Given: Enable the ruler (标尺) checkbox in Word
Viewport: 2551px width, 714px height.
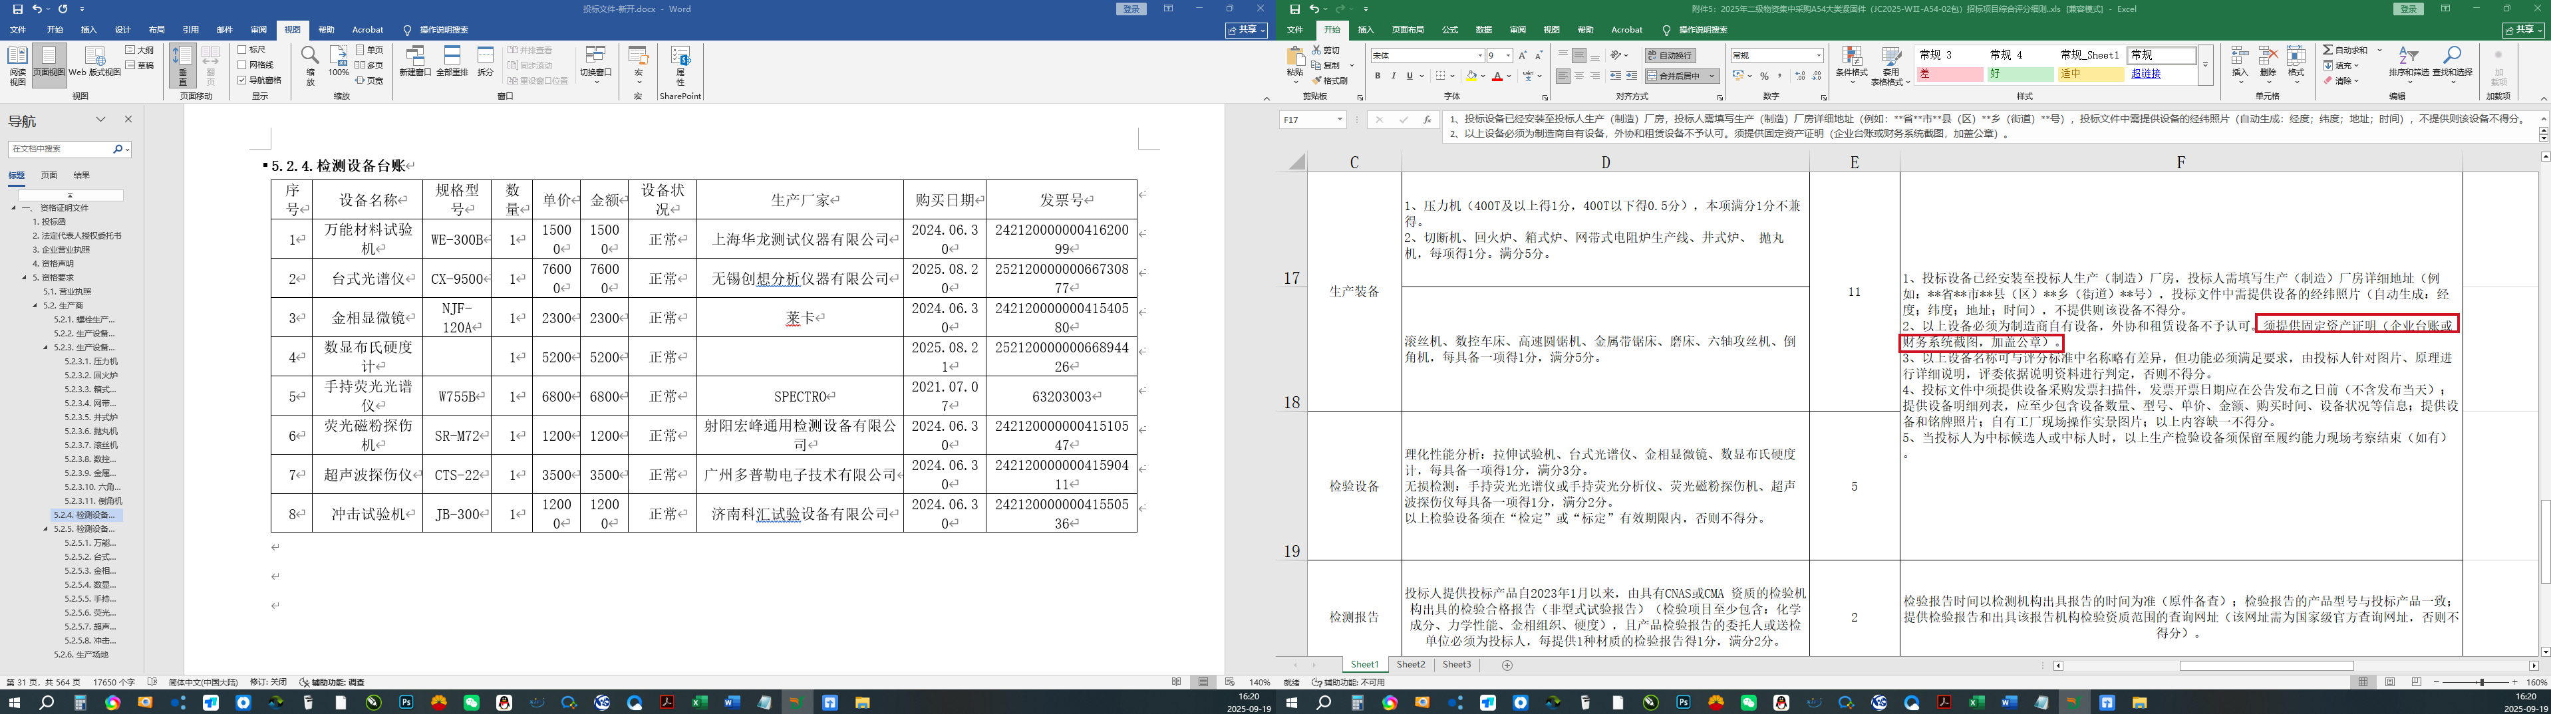Looking at the screenshot, I should coord(251,49).
